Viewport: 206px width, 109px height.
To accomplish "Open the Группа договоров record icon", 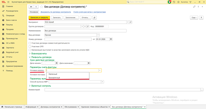I will (x=88, y=26).
